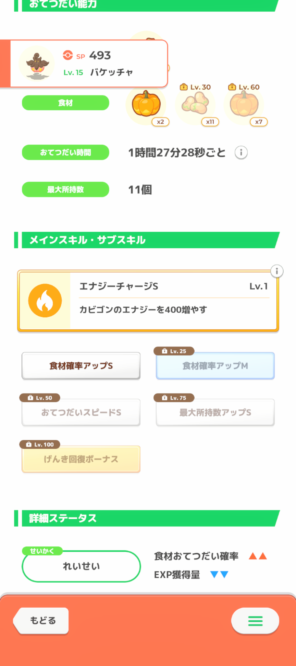
Task: Select locked おてつだいスピードS sub skill
Action: coord(81,413)
